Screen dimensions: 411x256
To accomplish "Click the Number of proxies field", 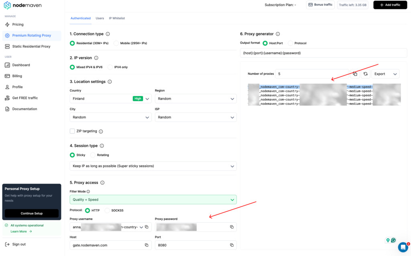I will coord(312,74).
